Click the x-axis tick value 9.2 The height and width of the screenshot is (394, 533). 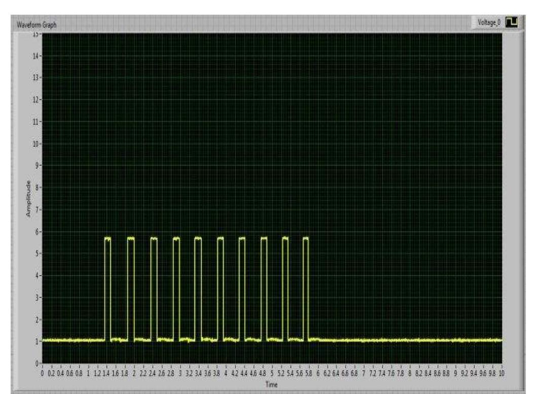click(465, 373)
